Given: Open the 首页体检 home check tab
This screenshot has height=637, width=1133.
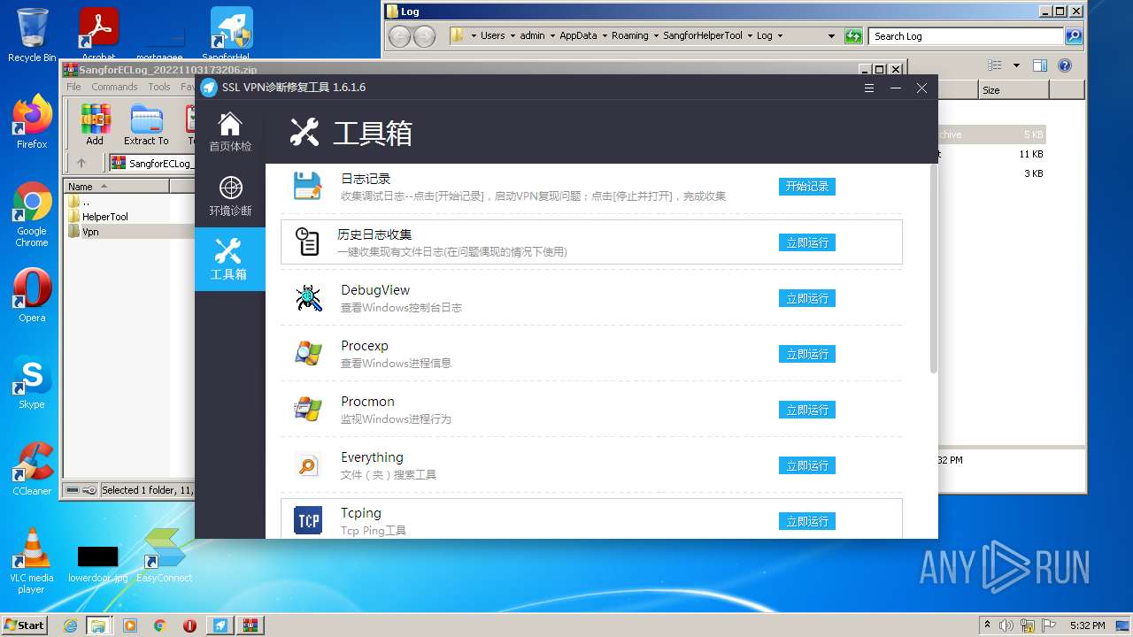Looking at the screenshot, I should (230, 132).
